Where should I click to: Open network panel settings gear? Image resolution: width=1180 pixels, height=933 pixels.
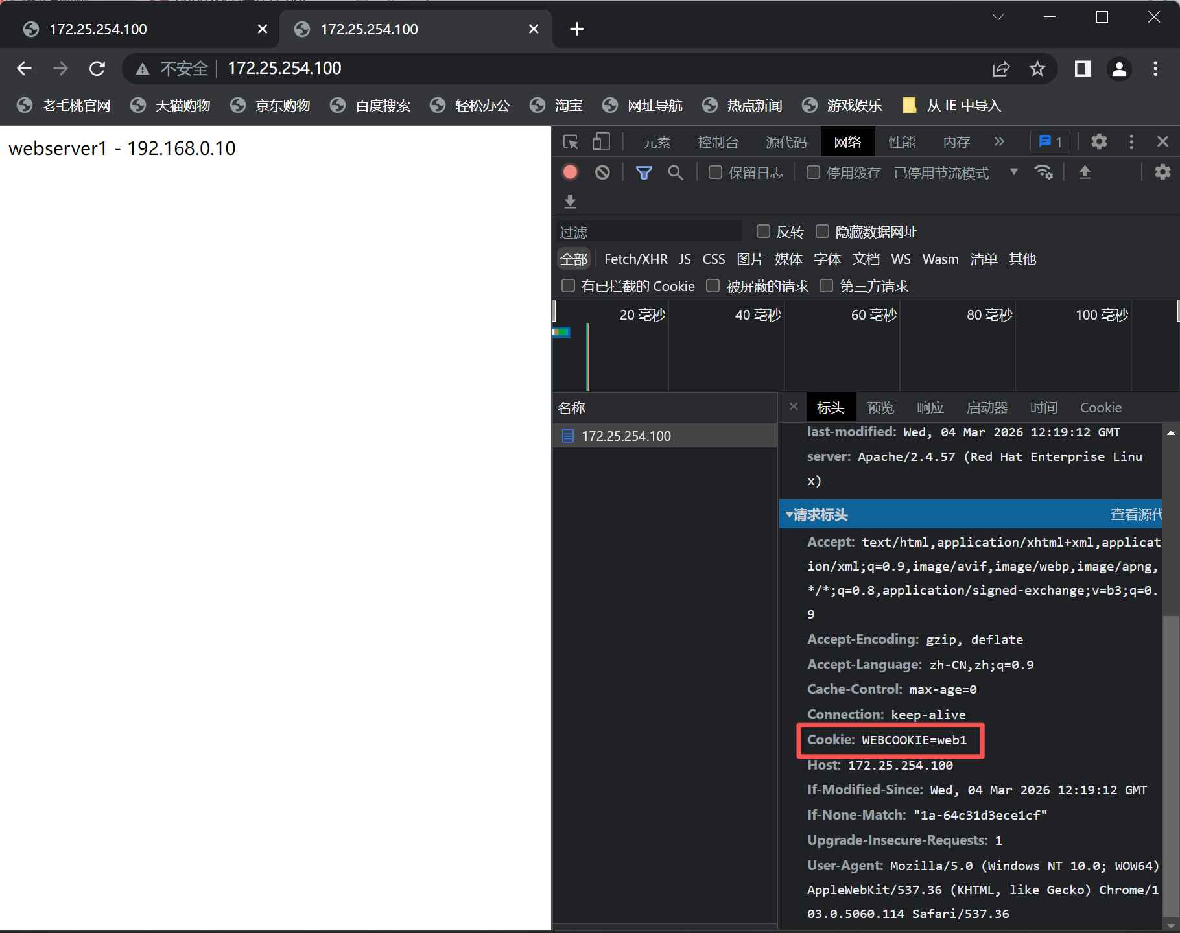(1162, 172)
